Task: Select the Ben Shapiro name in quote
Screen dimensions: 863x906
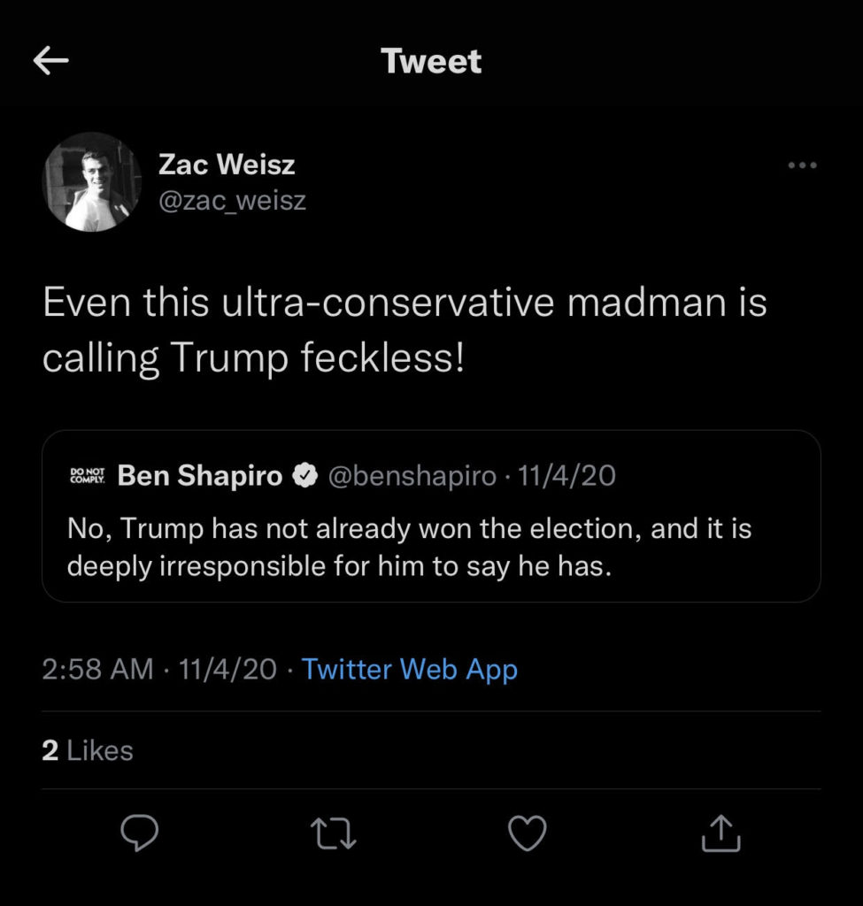Action: [200, 476]
